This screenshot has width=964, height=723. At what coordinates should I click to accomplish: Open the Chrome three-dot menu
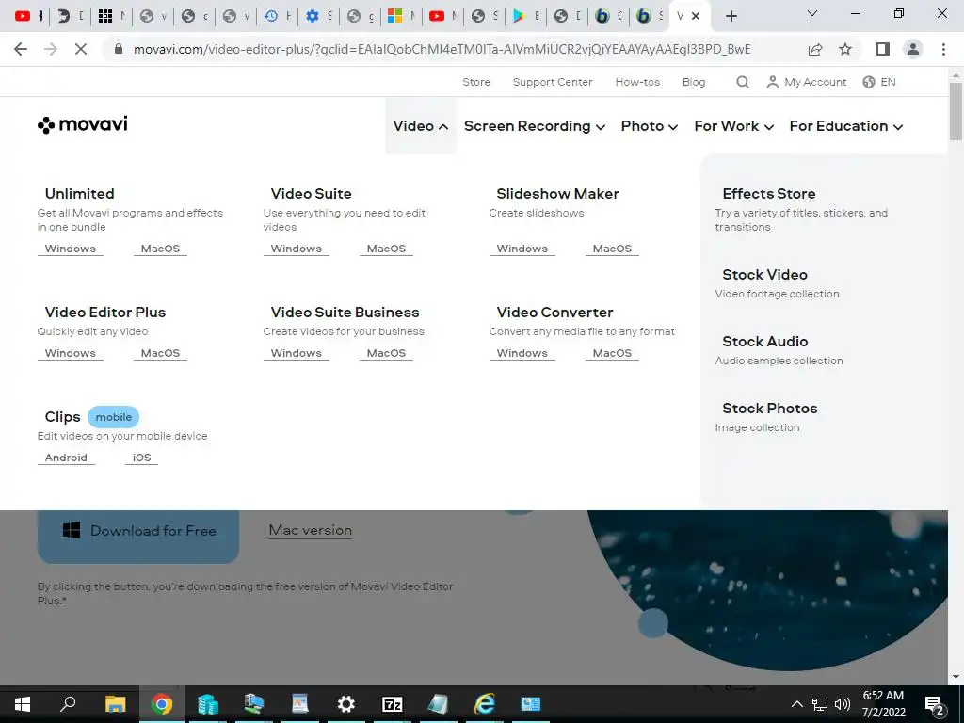point(943,49)
